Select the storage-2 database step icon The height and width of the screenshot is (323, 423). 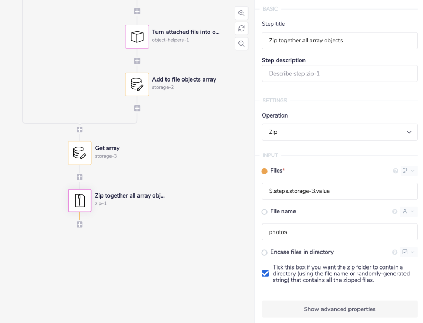[x=137, y=84]
